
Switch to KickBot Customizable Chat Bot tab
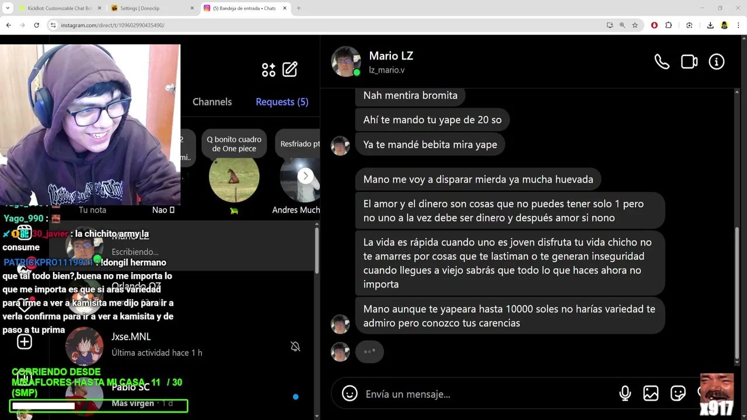[60, 8]
